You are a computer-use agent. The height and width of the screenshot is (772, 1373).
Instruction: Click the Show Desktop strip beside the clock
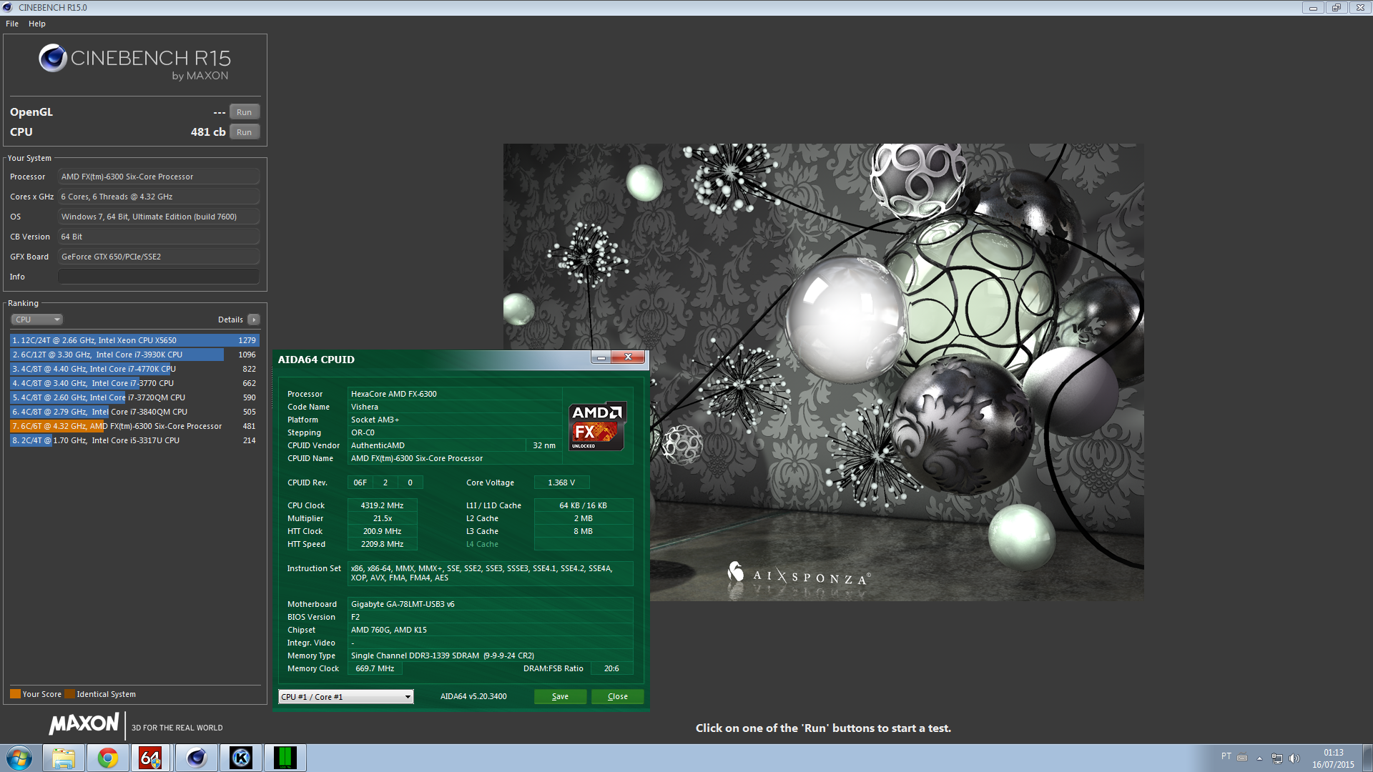(x=1367, y=758)
